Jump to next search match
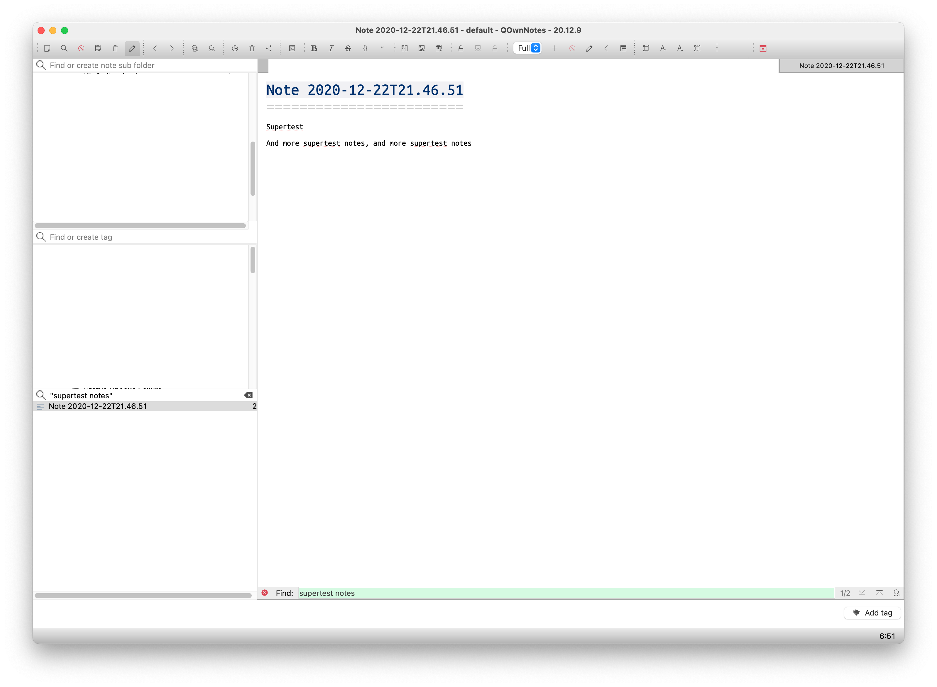 click(862, 593)
